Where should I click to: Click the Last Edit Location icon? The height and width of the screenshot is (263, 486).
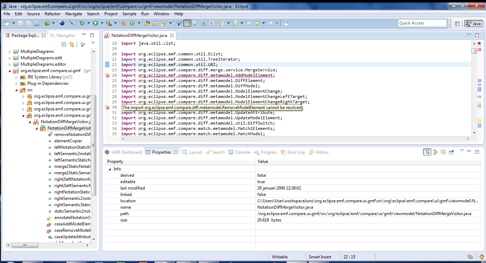(x=249, y=23)
